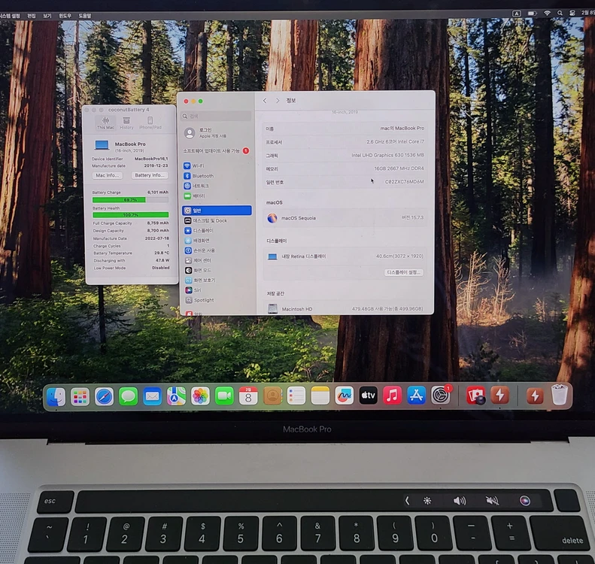Select 화면 모드 in Settings sidebar
The image size is (595, 564).
tap(217, 270)
